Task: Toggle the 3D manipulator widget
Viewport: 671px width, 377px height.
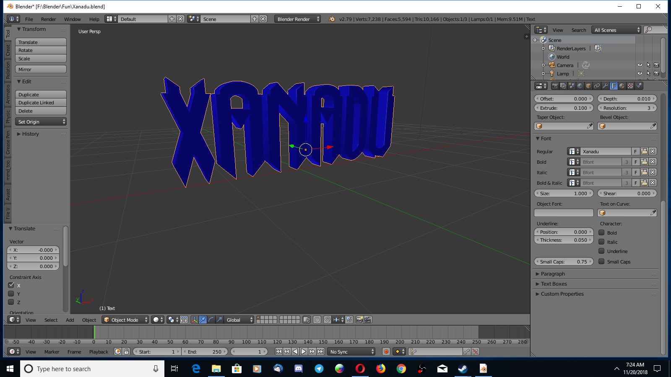Action: [194, 320]
